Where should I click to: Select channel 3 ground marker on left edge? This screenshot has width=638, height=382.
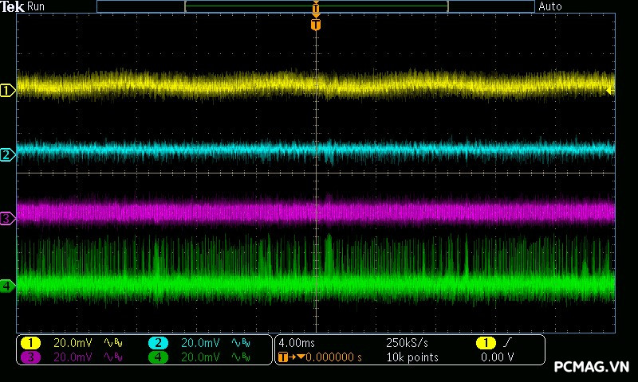click(7, 218)
